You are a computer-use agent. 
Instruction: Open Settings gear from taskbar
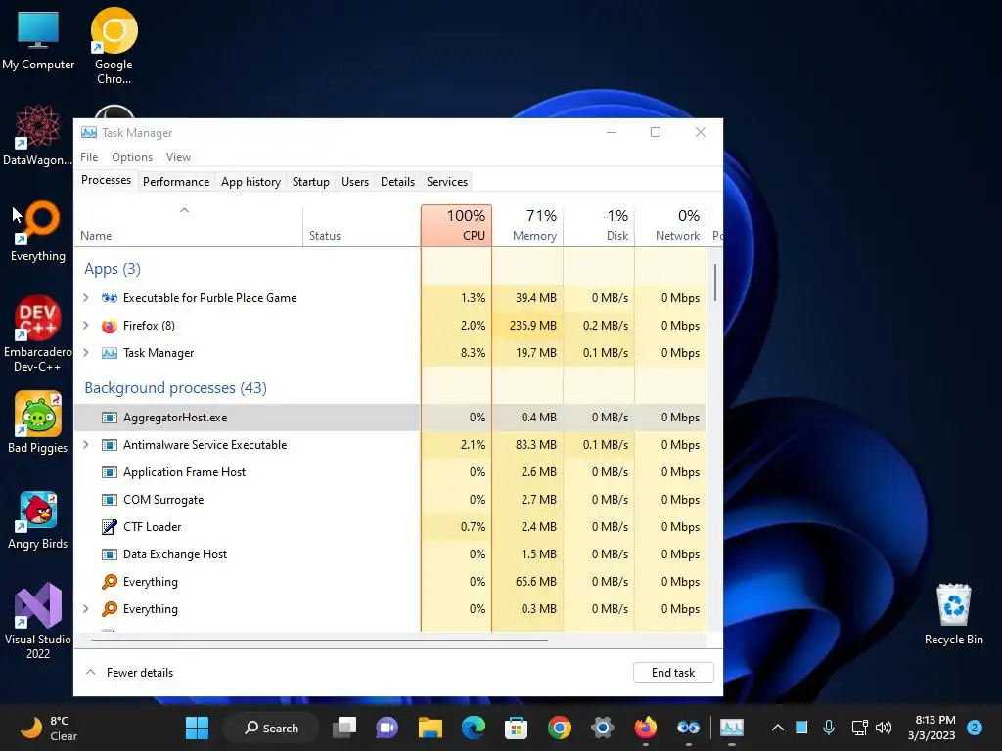click(x=602, y=728)
